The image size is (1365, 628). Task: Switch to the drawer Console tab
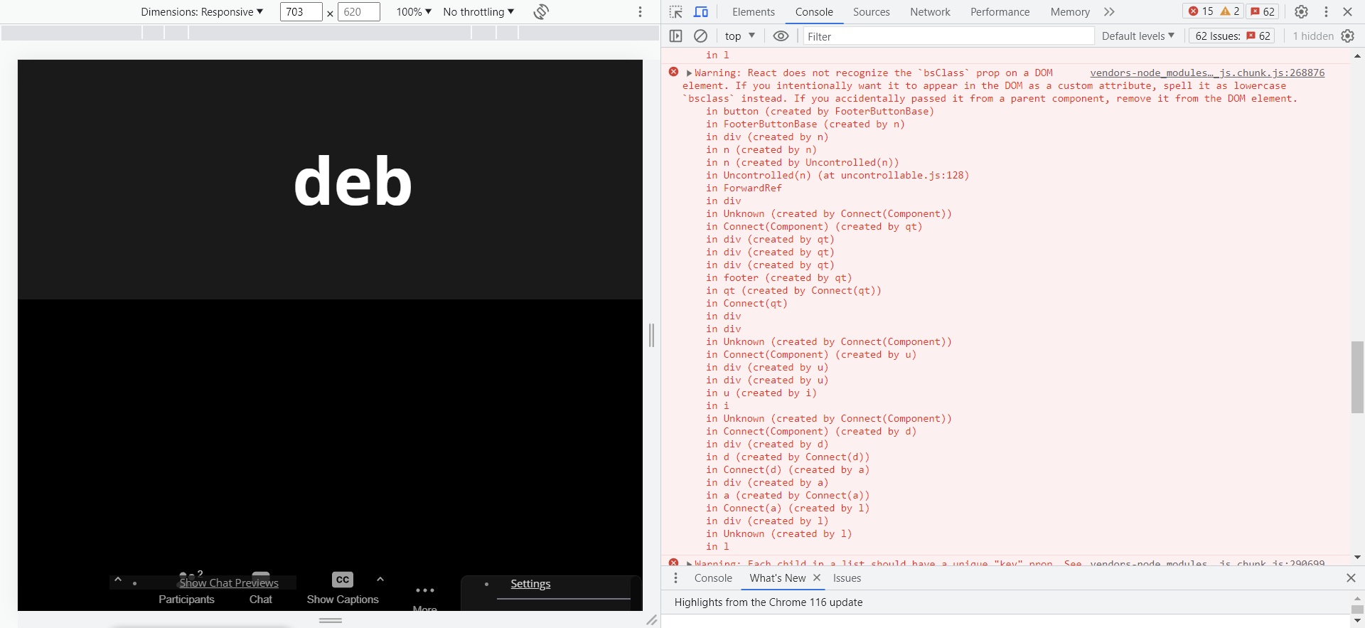(x=713, y=578)
